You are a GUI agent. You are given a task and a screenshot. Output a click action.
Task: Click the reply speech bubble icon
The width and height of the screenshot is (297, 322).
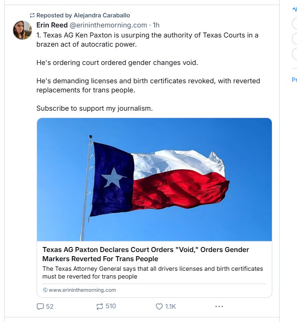(40, 306)
